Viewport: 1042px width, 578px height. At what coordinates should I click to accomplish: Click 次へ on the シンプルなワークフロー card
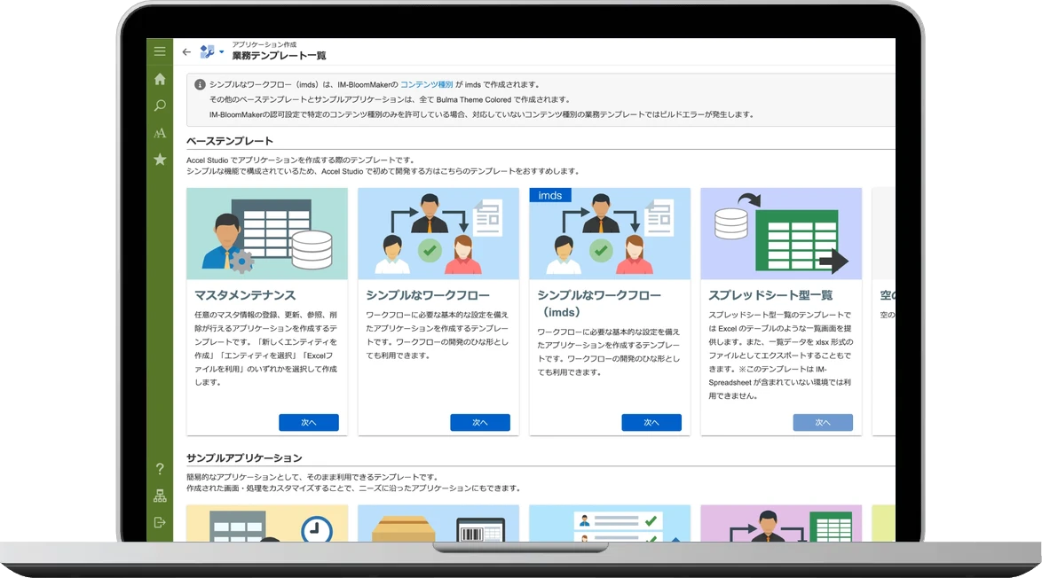tap(480, 423)
